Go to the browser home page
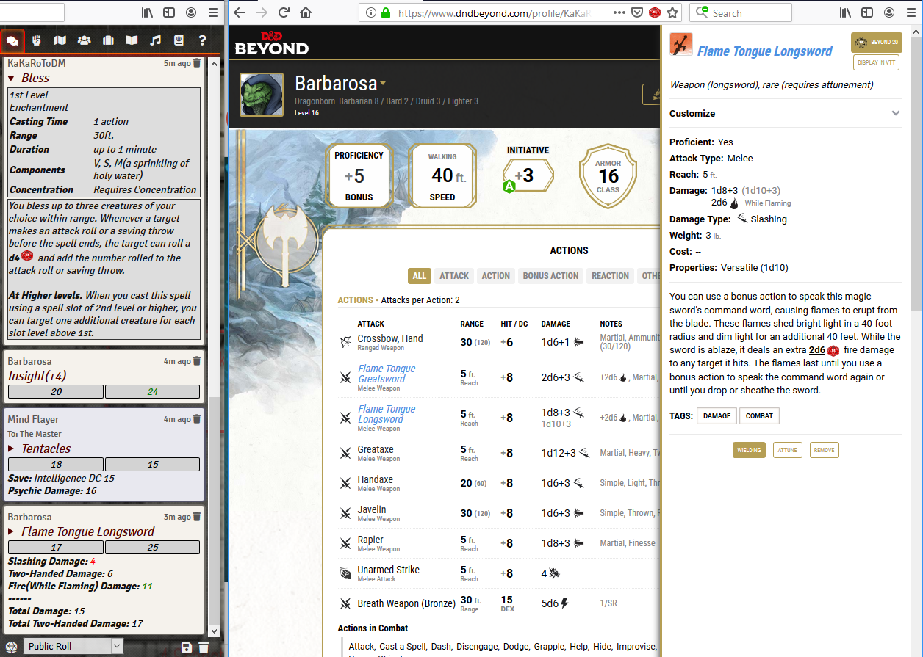Screen dimensions: 923x657 click(x=306, y=12)
